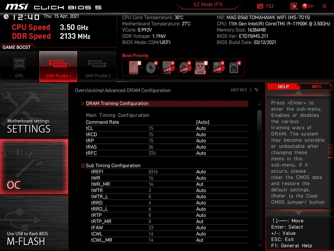Click the Overclocking\Advanced DRAM Configuration breadcrumb

tap(123, 90)
